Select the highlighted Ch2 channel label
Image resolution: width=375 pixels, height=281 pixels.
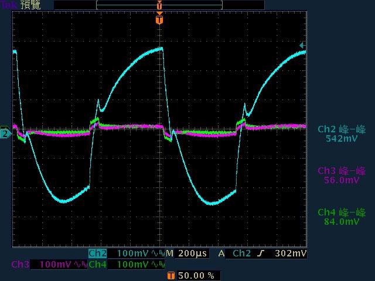point(97,253)
